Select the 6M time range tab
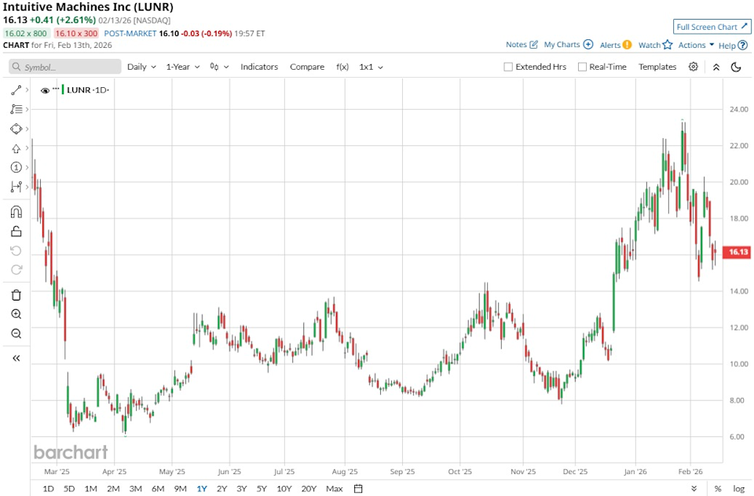This screenshot has width=754, height=496. click(x=158, y=489)
